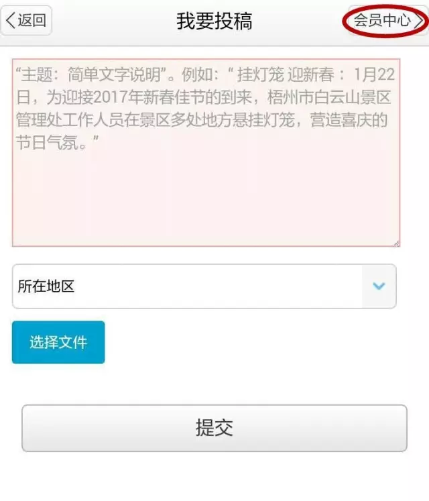Tap the 返回 text in the header
Image resolution: width=429 pixels, height=501 pixels.
point(32,20)
